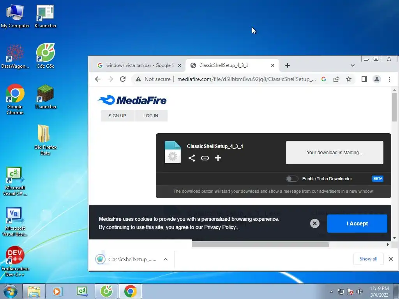This screenshot has height=299, width=399.
Task: Close the Google search tab
Action: click(179, 65)
